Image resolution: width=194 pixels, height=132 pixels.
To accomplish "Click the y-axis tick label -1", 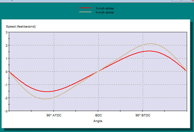I will 6,85.
